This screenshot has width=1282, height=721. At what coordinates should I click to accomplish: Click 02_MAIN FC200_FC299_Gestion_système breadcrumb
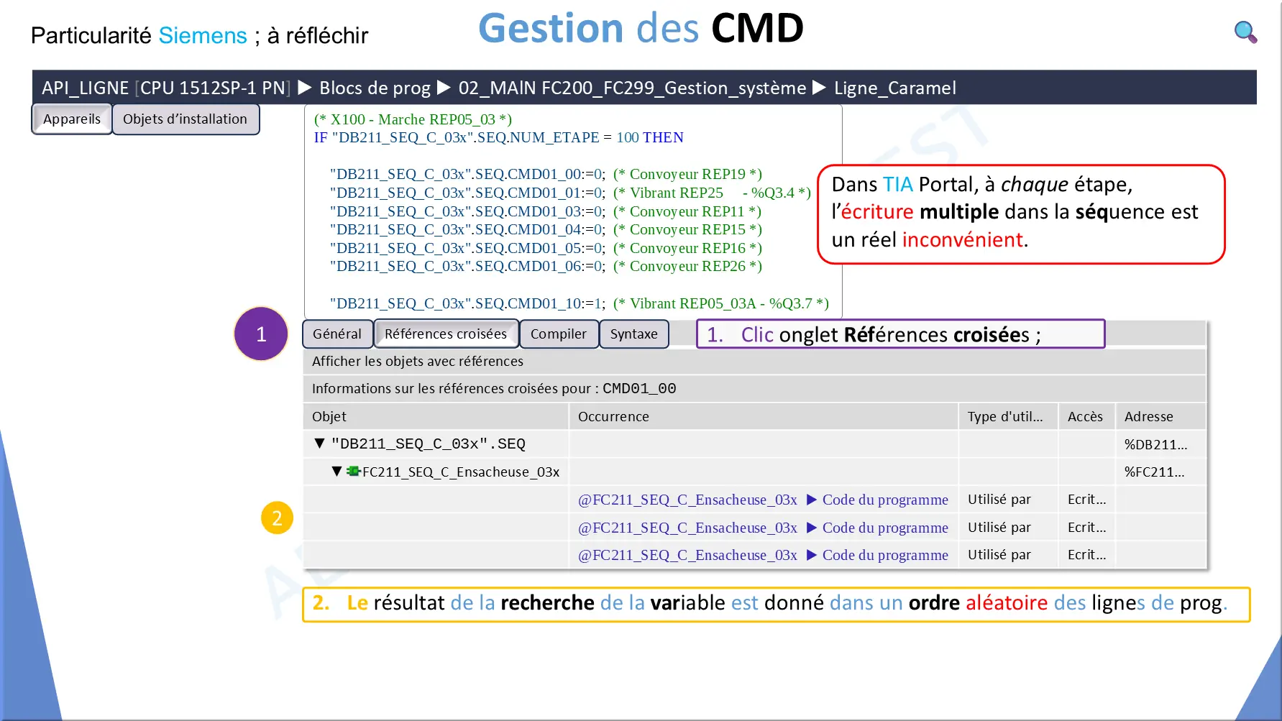[632, 88]
